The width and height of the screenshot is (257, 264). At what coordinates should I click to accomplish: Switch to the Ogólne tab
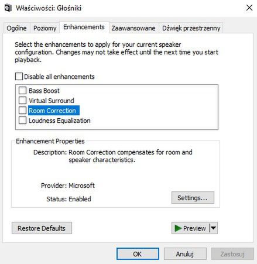click(x=16, y=28)
